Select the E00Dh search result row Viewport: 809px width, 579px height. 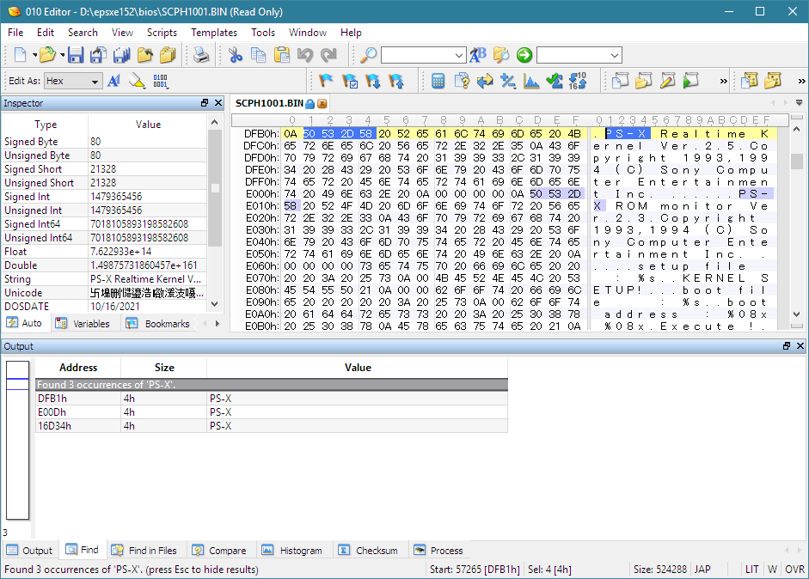pyautogui.click(x=272, y=412)
